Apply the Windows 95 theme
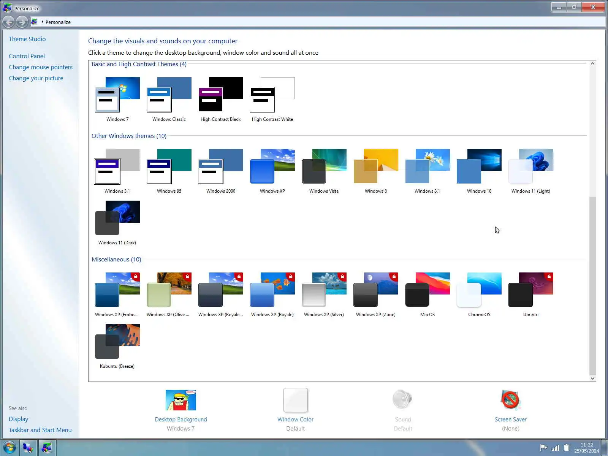This screenshot has width=608, height=456. 169,171
